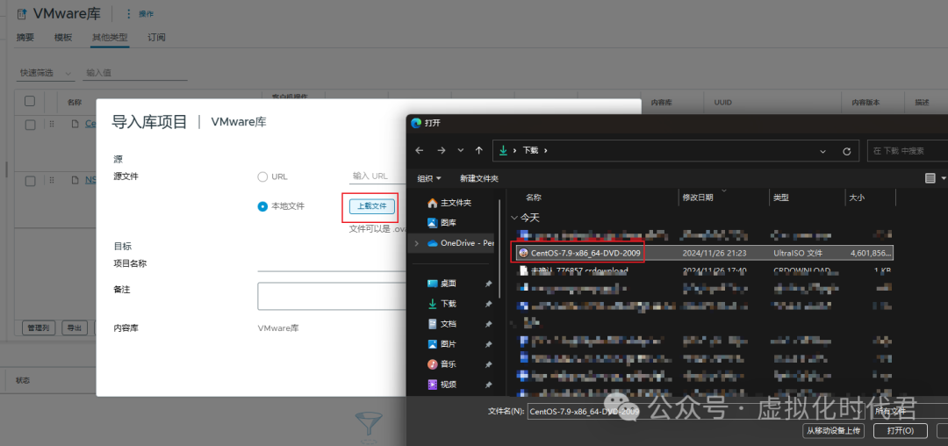Click 新建文件夹 in the dialog toolbar
The image size is (948, 446).
click(479, 178)
